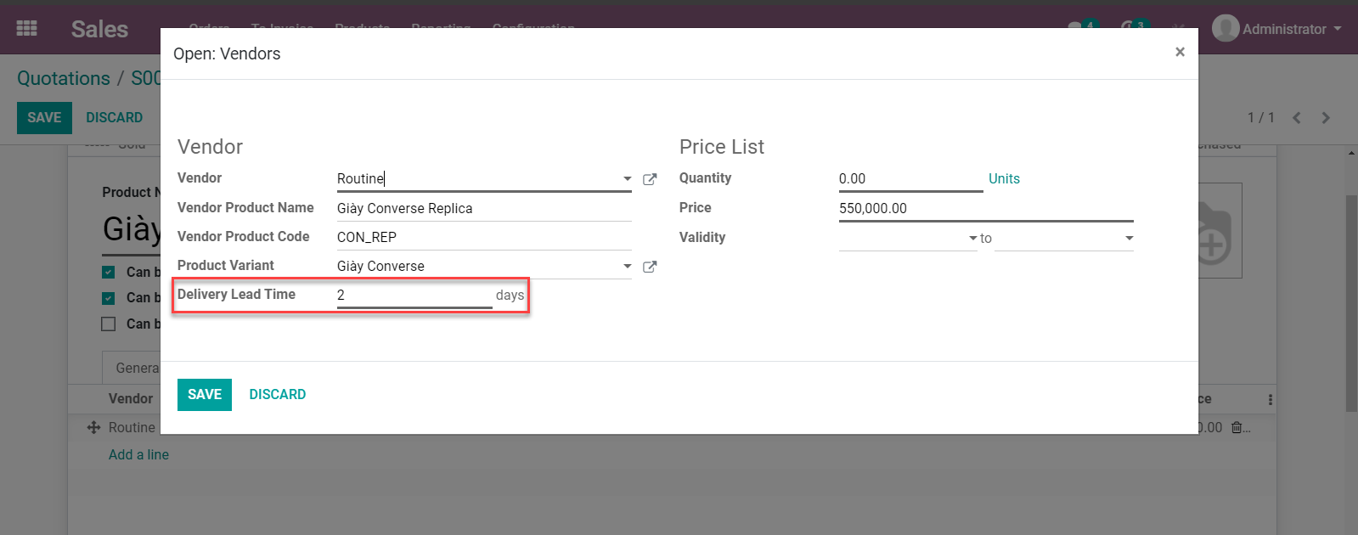Open the apps grid menu icon
1358x535 pixels.
26,28
